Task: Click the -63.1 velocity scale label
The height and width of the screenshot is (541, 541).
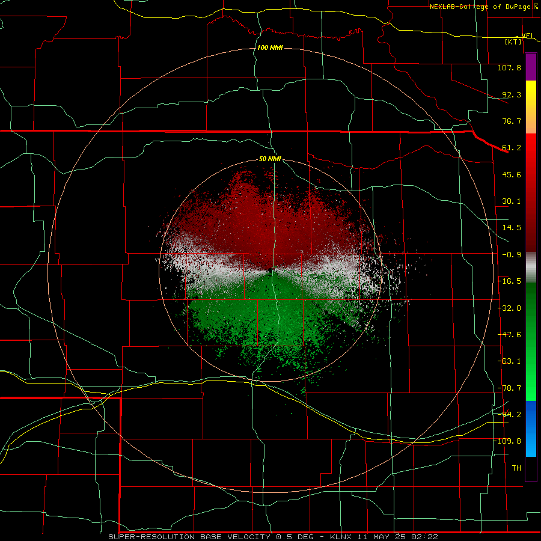Action: coord(509,361)
